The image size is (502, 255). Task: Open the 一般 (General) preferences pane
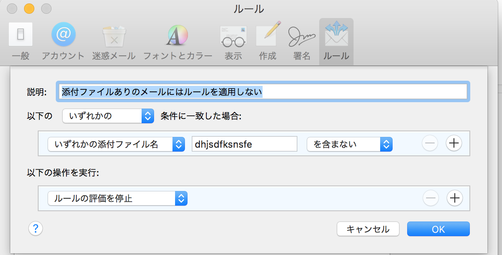tap(21, 41)
